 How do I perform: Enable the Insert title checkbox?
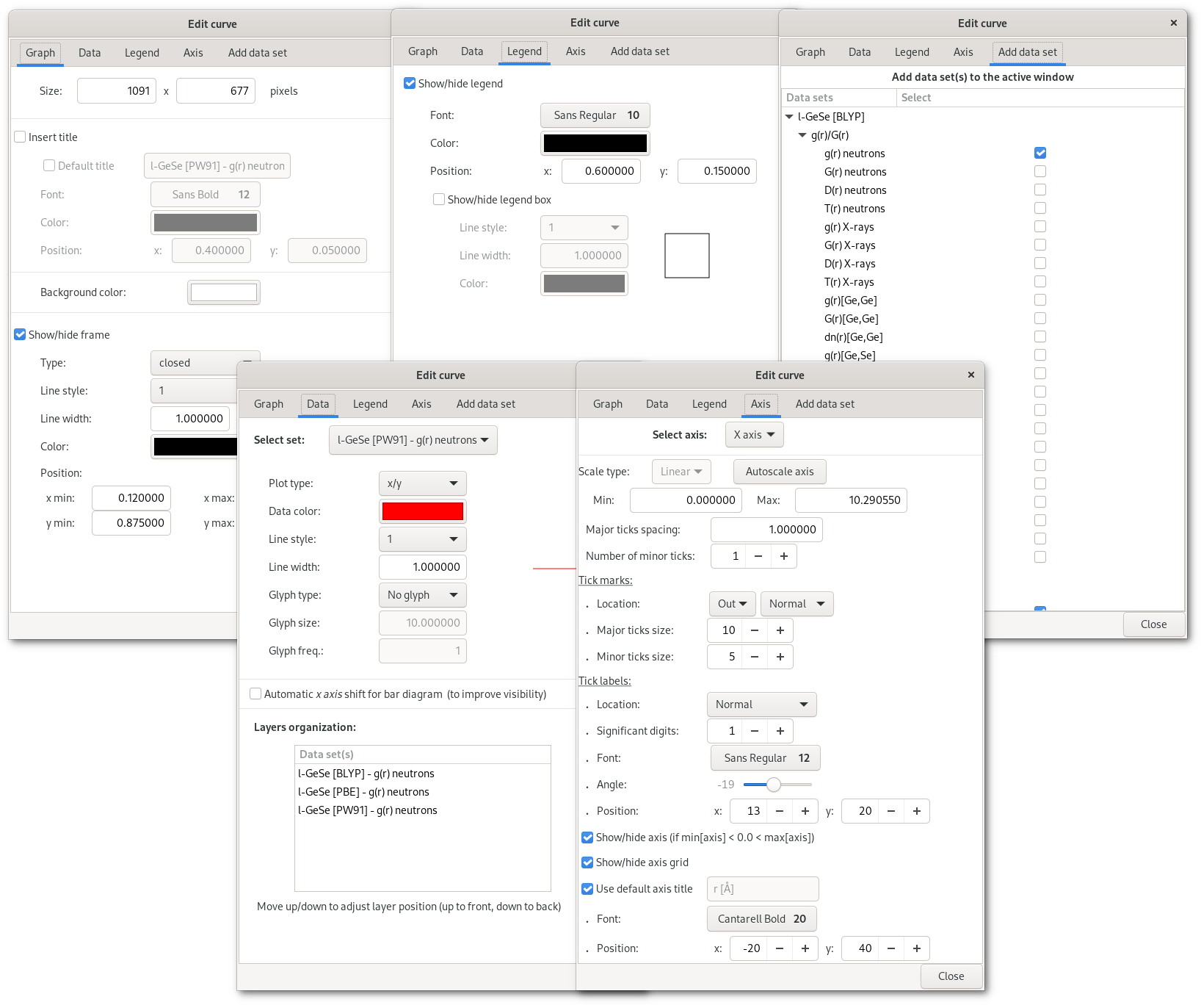[21, 137]
